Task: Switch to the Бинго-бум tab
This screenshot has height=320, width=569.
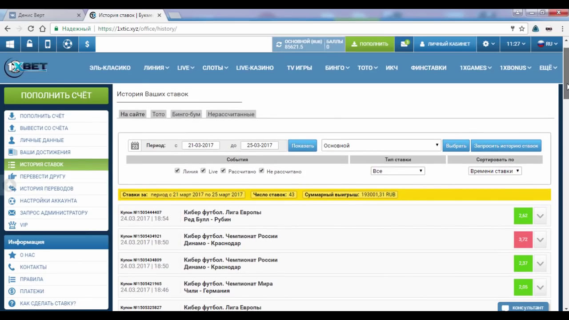Action: coord(186,114)
